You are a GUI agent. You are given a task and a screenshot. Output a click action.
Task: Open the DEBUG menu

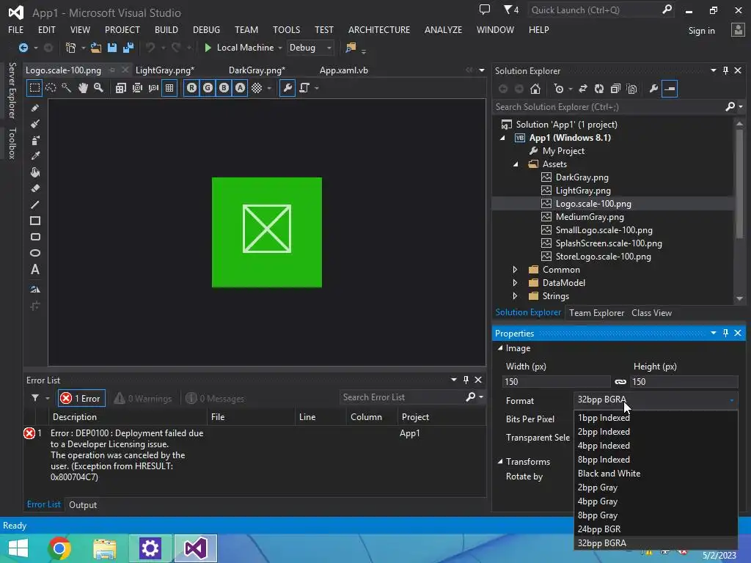206,29
